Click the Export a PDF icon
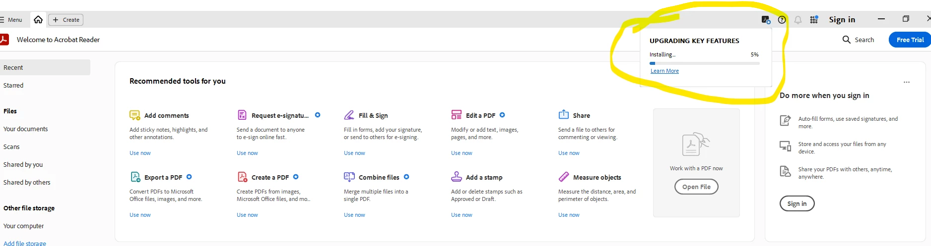The width and height of the screenshot is (931, 246). pyautogui.click(x=135, y=177)
